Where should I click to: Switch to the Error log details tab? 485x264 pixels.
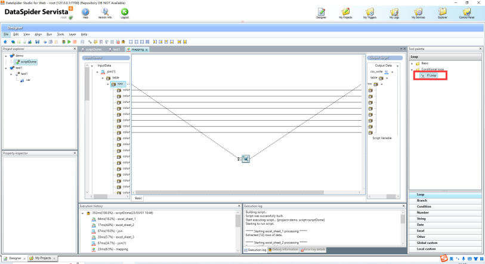(x=313, y=250)
